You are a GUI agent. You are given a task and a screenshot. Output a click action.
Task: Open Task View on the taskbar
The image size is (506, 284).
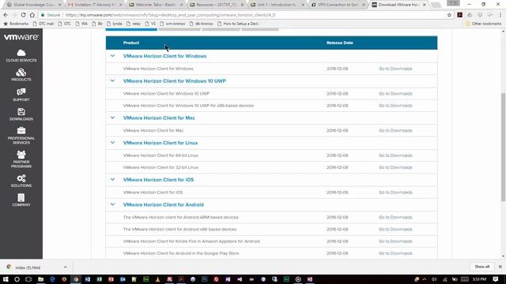coord(28,279)
